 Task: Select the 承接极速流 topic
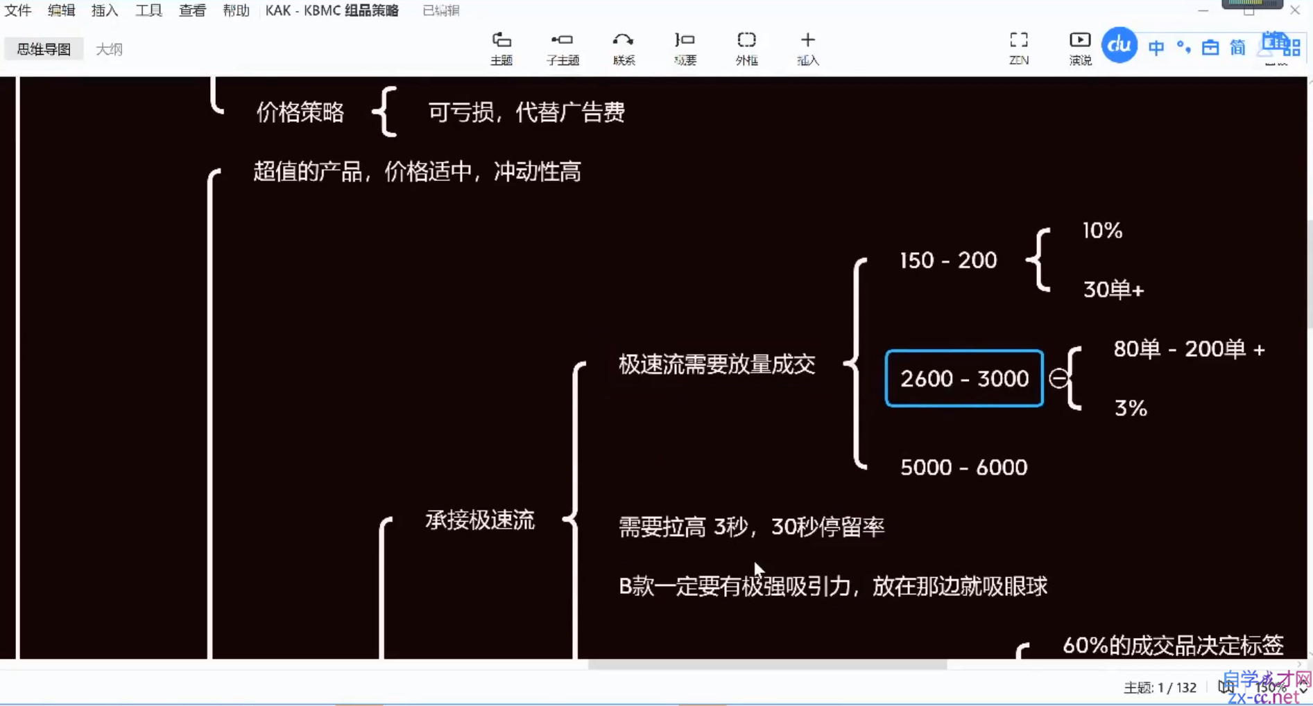(480, 520)
